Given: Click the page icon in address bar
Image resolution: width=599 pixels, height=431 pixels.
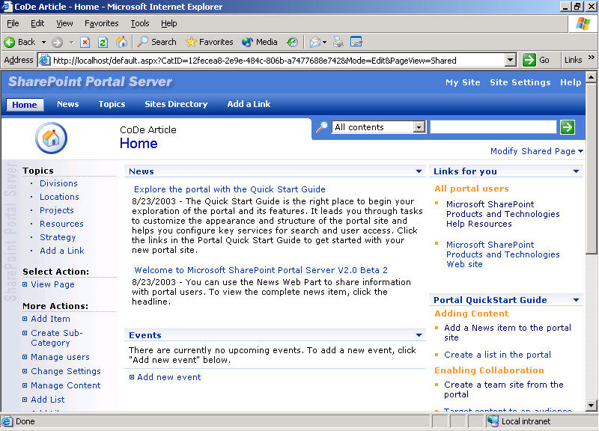Looking at the screenshot, I should point(45,61).
